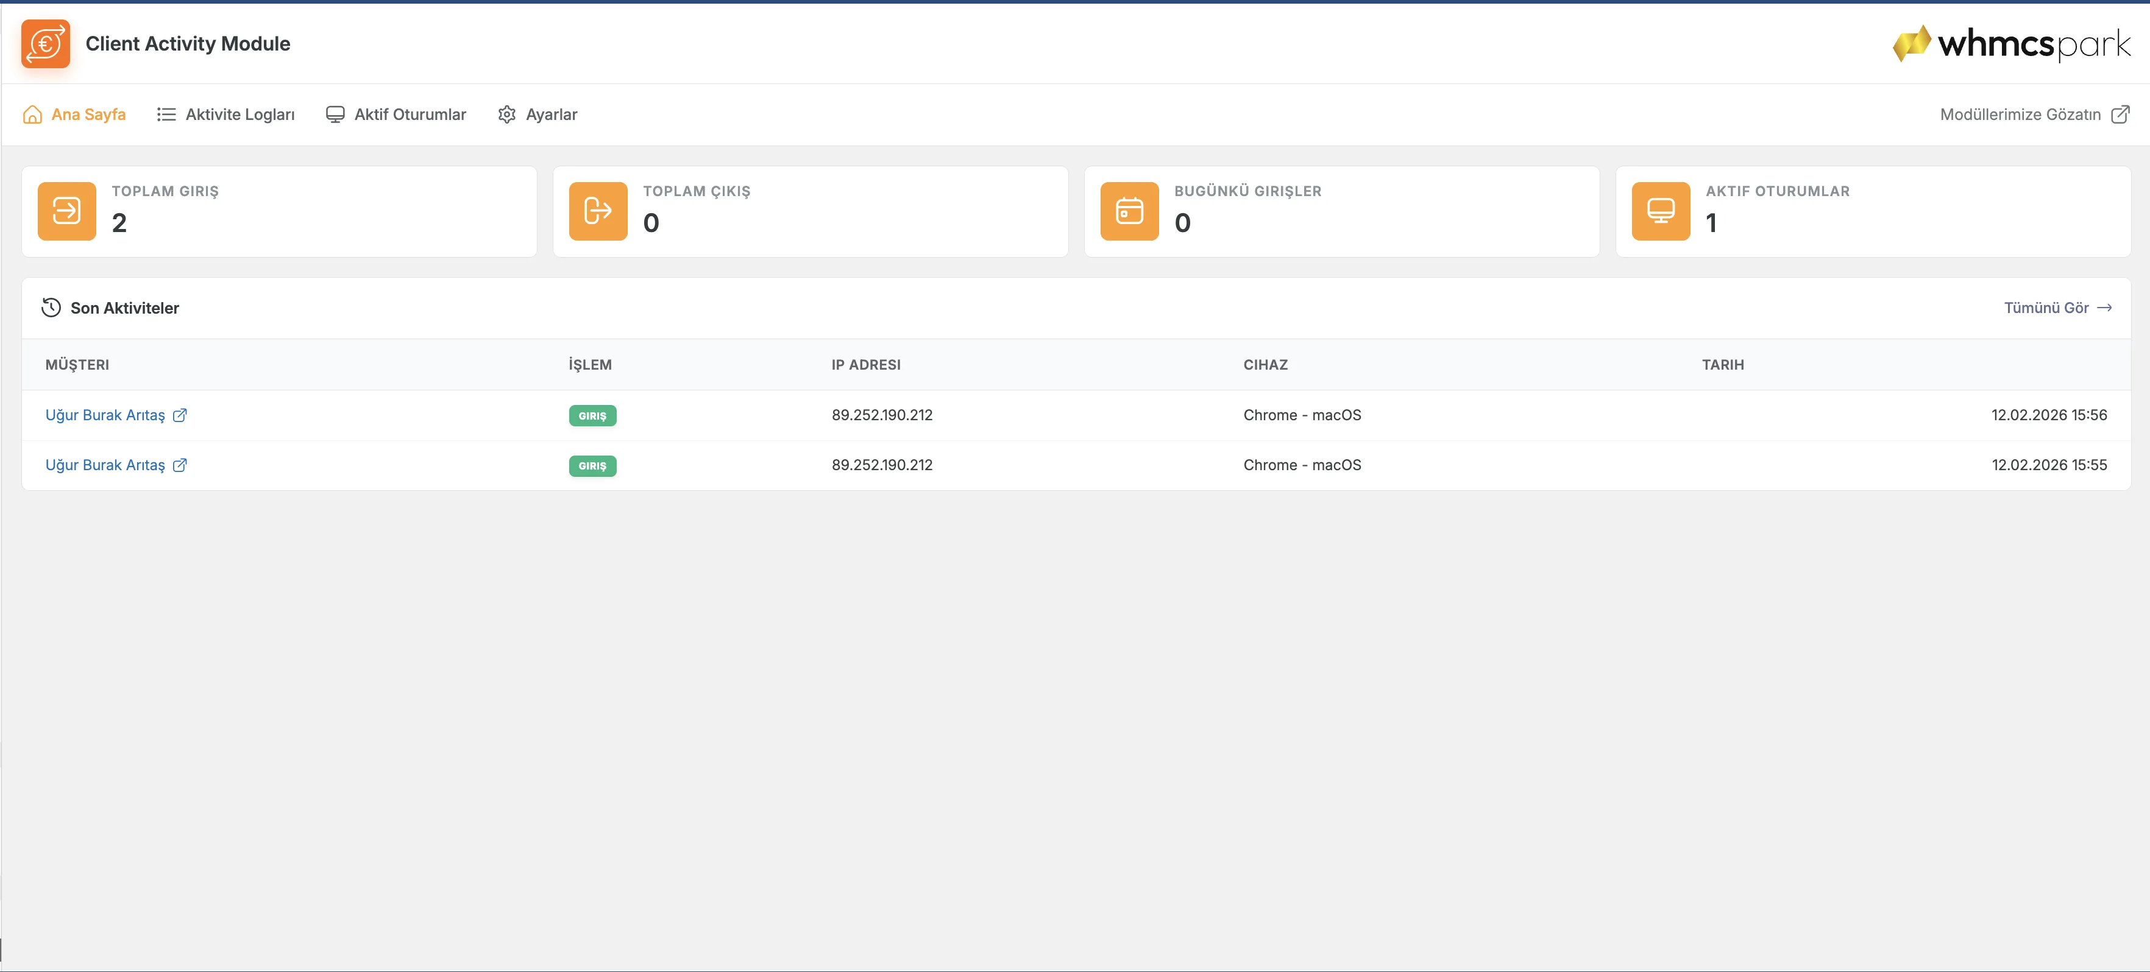Click the Client Activity Module logo icon

[45, 43]
